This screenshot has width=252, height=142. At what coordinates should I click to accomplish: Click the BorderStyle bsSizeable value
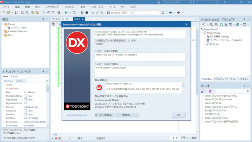29,125
